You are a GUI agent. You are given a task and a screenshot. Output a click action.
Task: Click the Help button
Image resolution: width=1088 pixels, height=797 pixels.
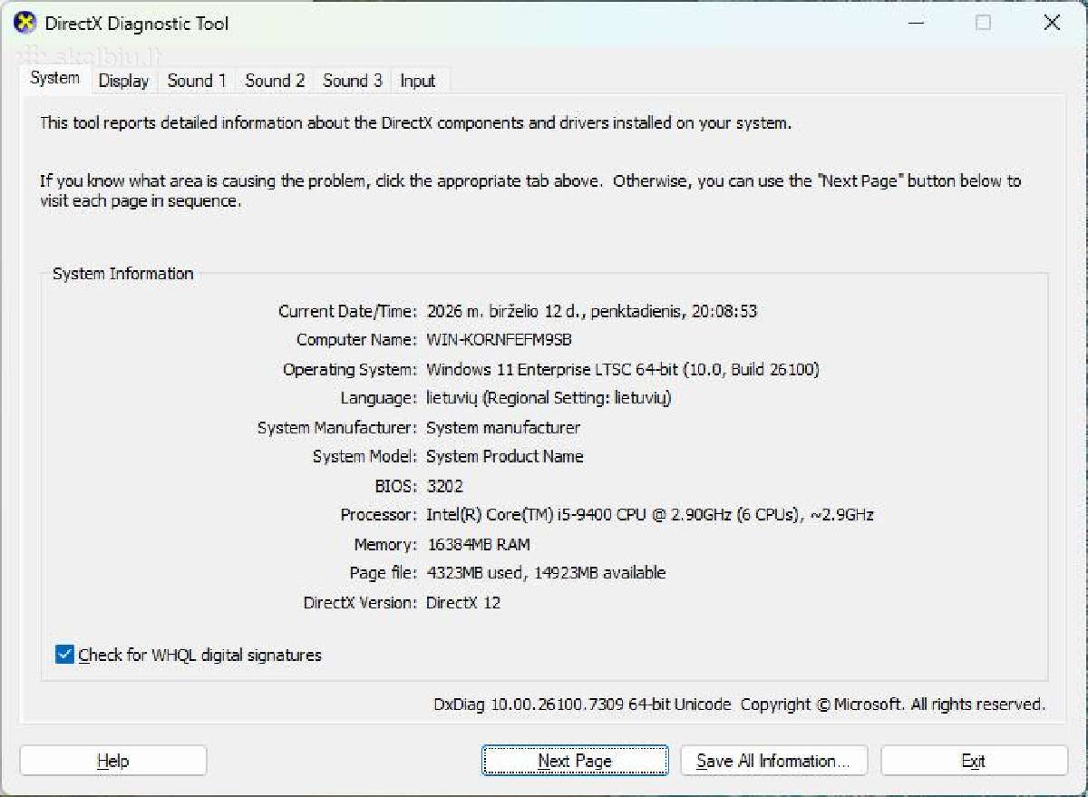point(113,761)
